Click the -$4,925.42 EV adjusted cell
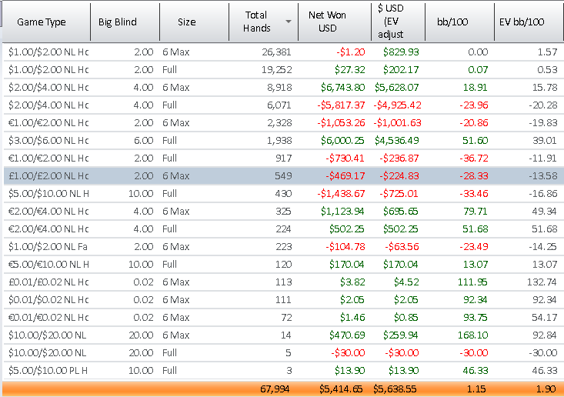Screen dimensions: 564x397 397,105
